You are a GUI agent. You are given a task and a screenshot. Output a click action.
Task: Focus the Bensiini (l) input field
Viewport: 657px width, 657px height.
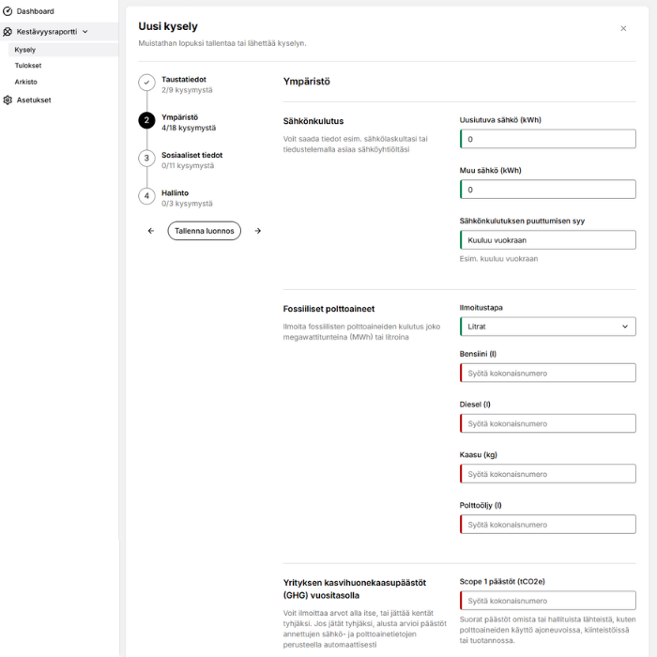[x=547, y=373]
